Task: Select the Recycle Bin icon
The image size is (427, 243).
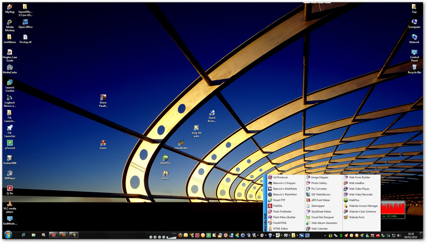Action: [414, 67]
